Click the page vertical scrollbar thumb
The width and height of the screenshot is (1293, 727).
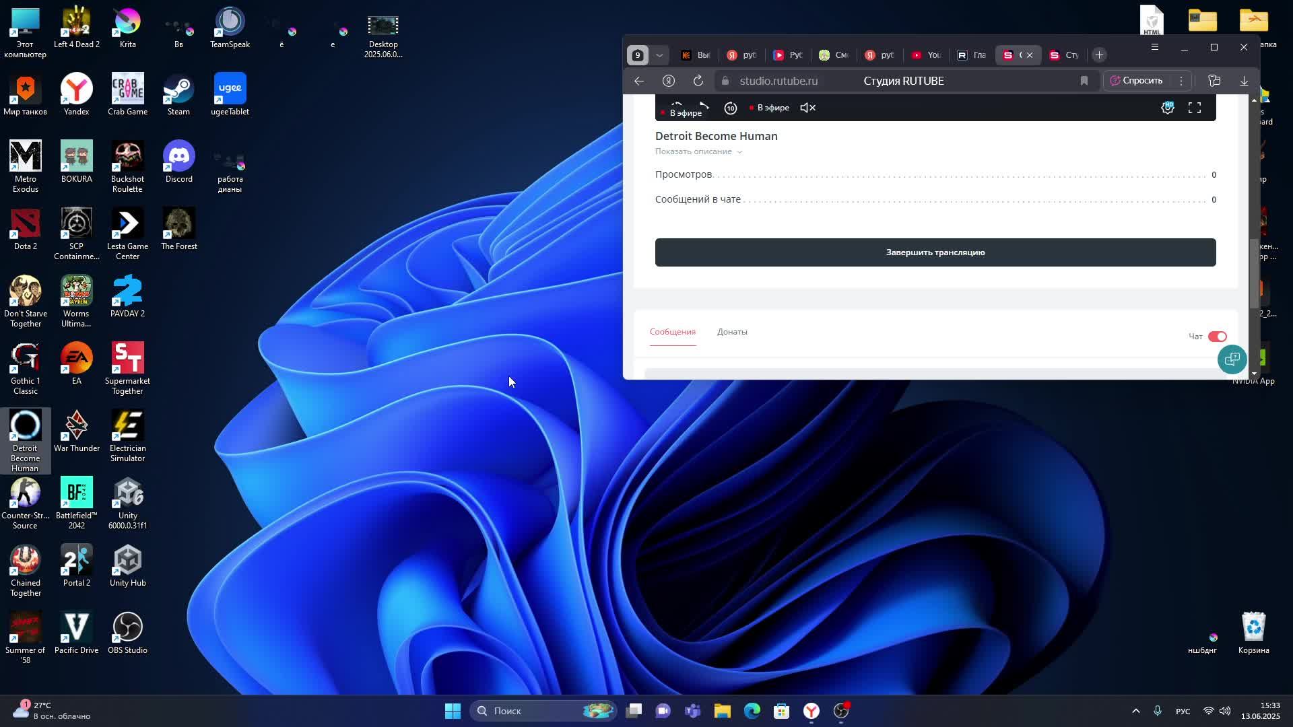1253,273
